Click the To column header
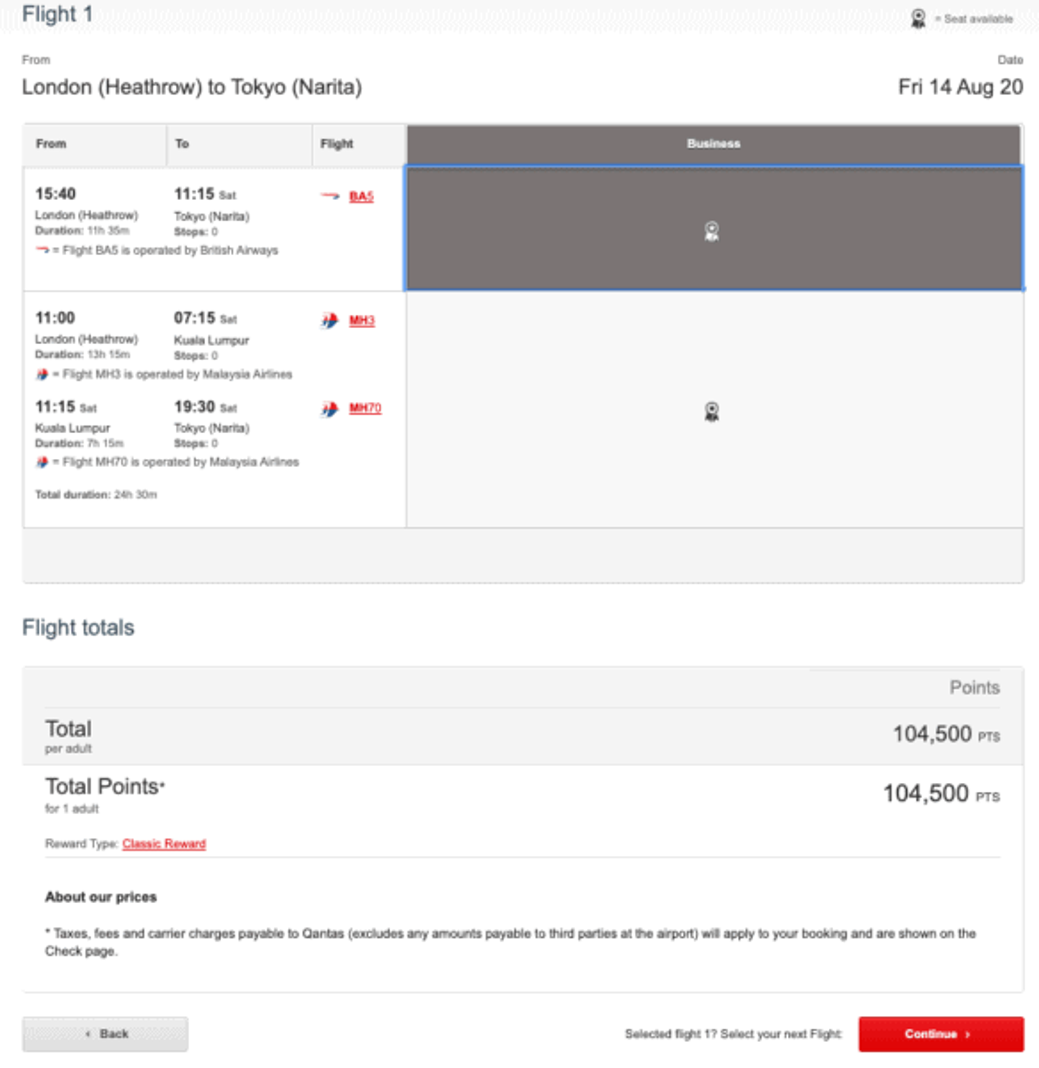The height and width of the screenshot is (1068, 1039). coord(182,143)
